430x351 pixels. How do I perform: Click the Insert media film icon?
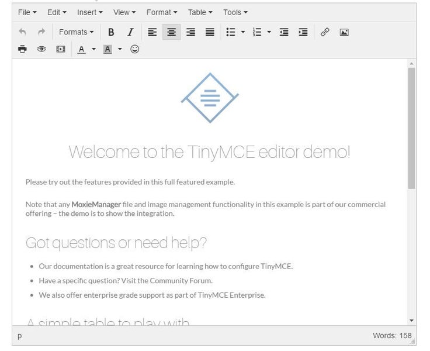61,49
